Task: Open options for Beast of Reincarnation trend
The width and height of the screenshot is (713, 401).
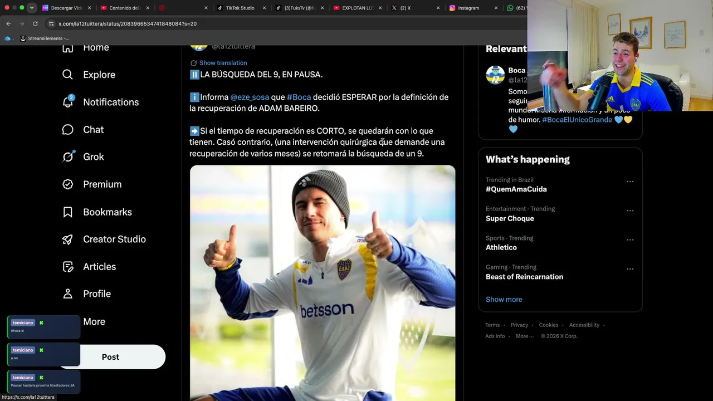Action: [x=630, y=269]
